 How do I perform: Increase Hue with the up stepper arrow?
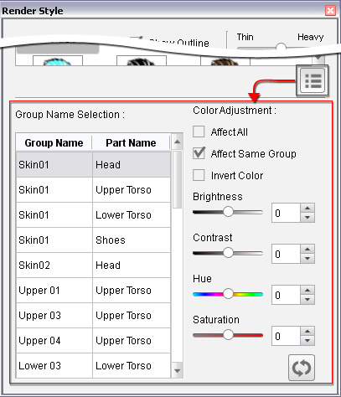point(307,291)
